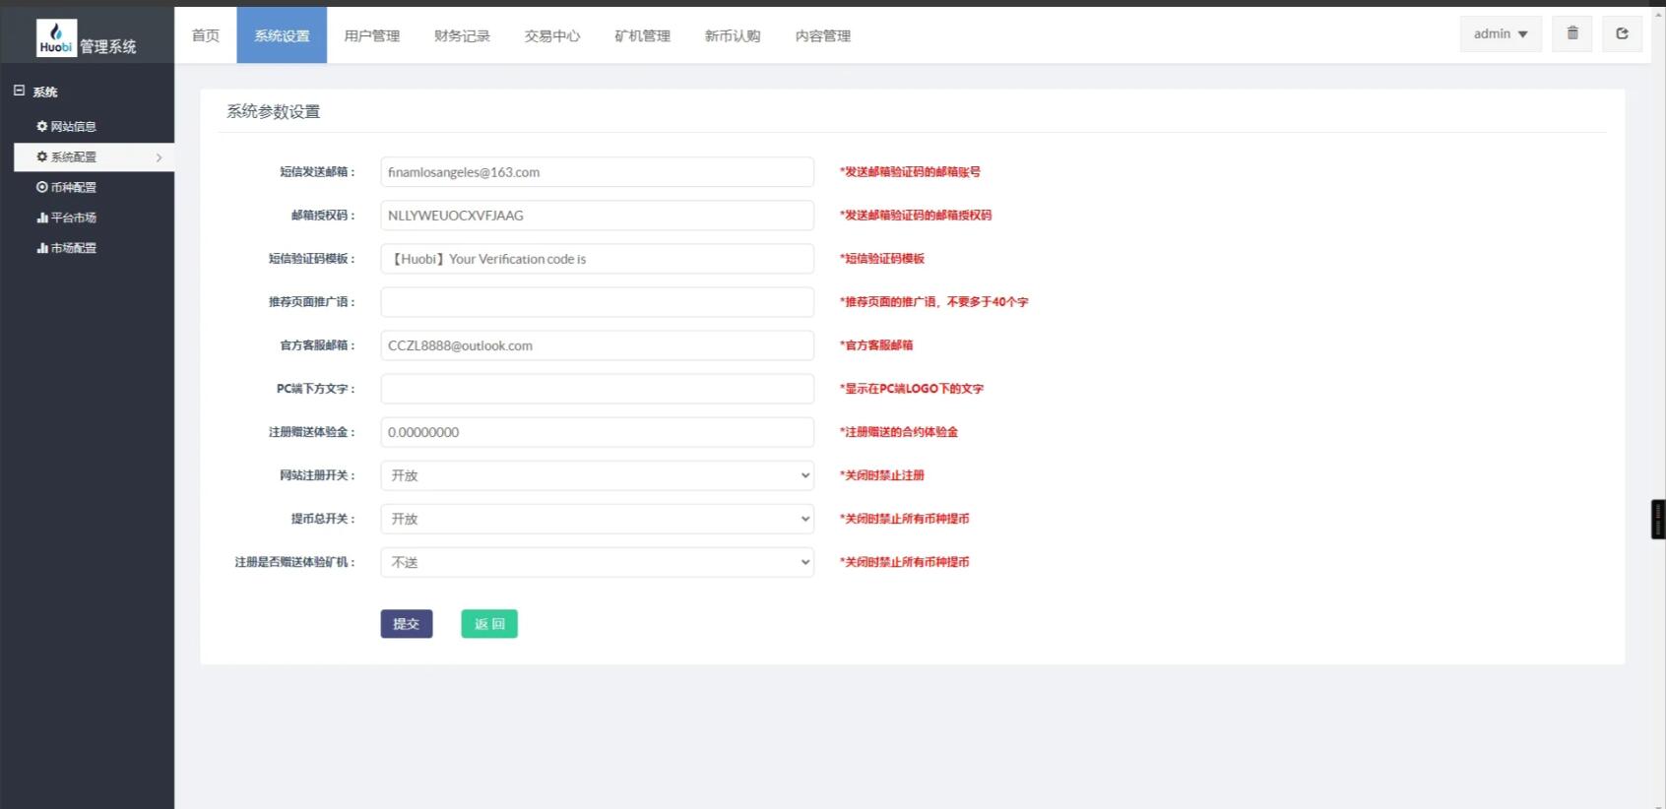1666x809 pixels.
Task: Click the gear icon beside 系统配置
Action: coord(42,156)
